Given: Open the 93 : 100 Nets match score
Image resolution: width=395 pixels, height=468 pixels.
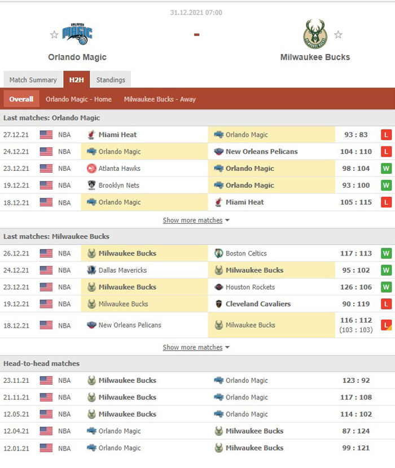Looking at the screenshot, I should coord(356,186).
